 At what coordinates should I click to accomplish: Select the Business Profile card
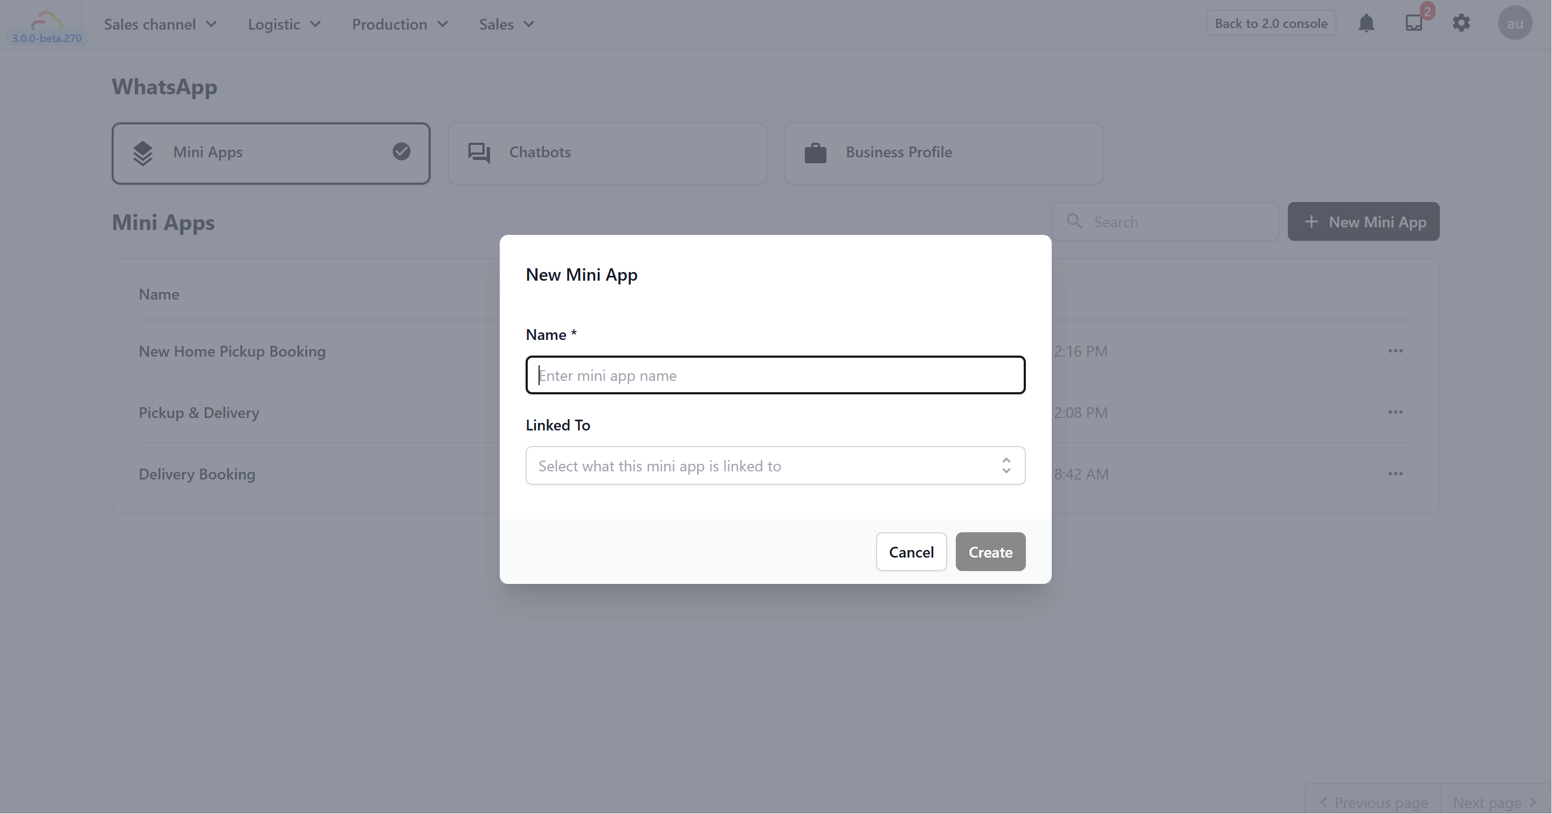(943, 153)
